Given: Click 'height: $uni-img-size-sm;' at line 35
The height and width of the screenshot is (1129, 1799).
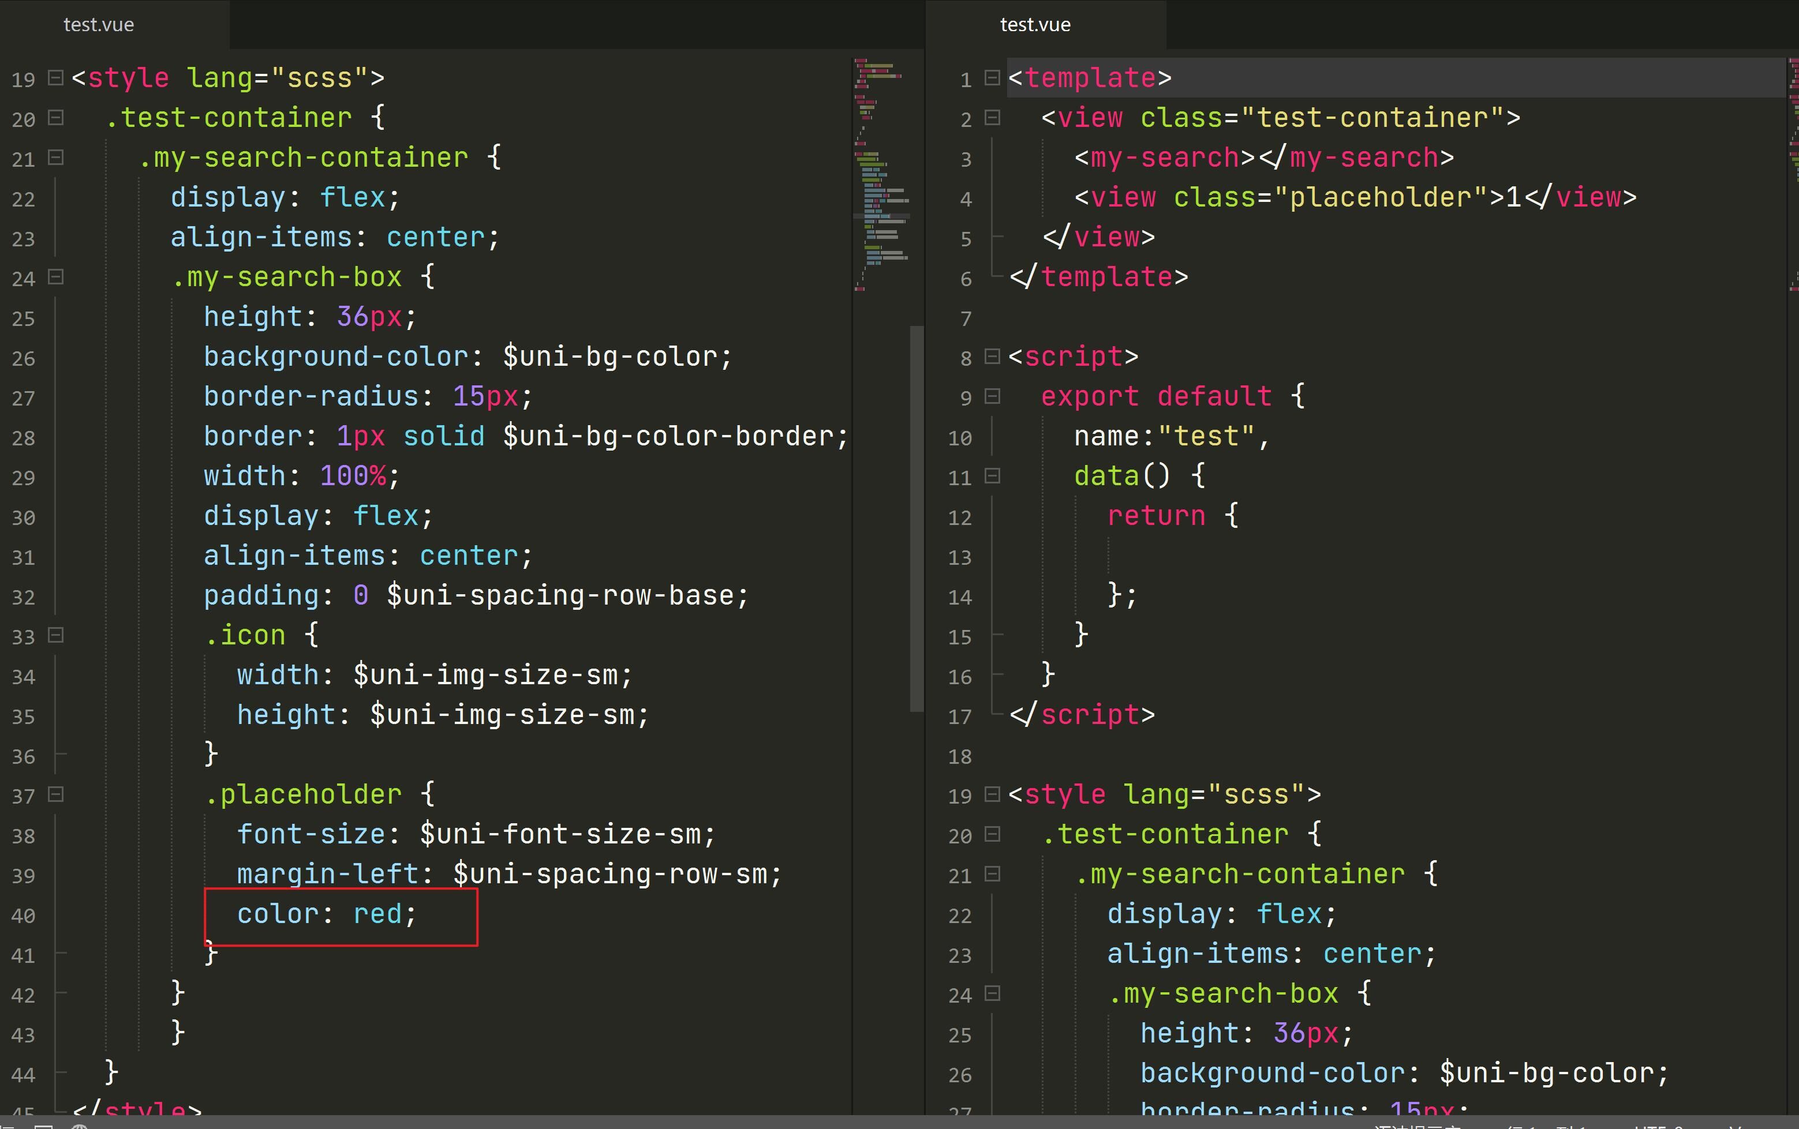Looking at the screenshot, I should [x=443, y=715].
